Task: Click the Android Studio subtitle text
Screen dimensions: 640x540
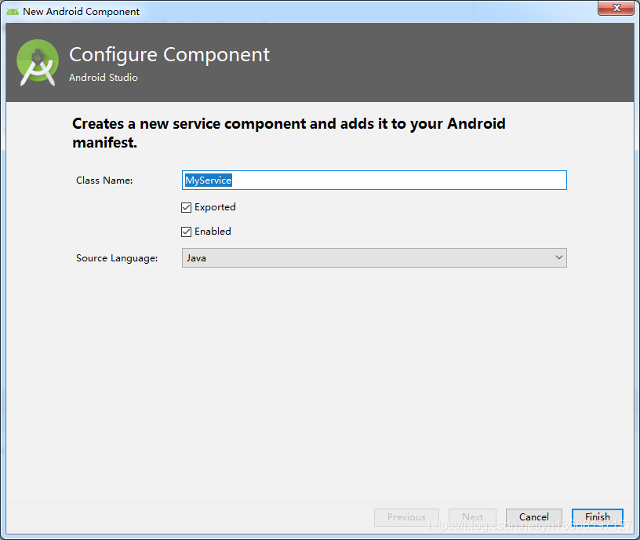Action: click(x=104, y=77)
